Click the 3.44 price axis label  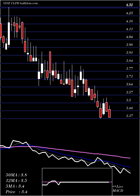(129, 108)
